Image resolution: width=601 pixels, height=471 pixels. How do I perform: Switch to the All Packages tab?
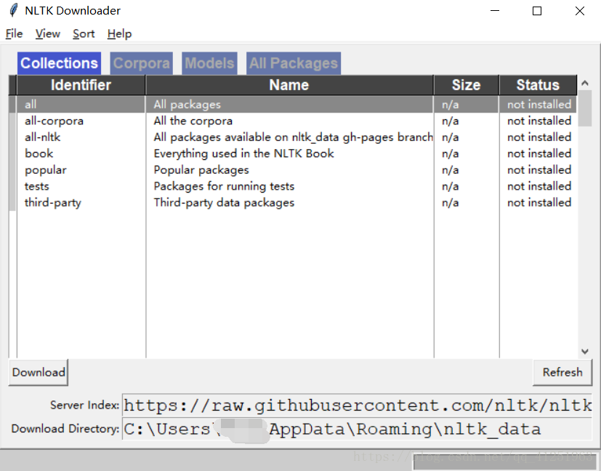click(x=293, y=63)
